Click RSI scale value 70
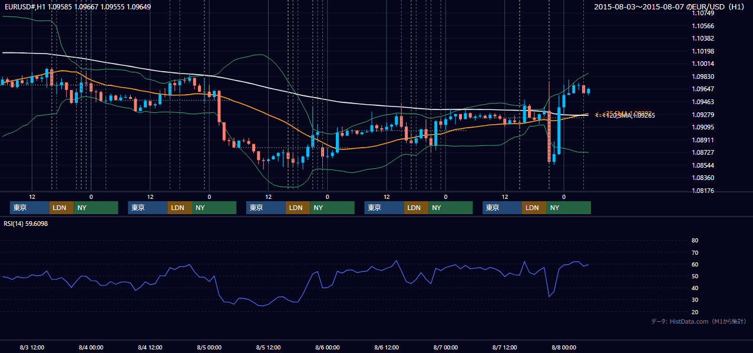The width and height of the screenshot is (753, 353). (695, 252)
